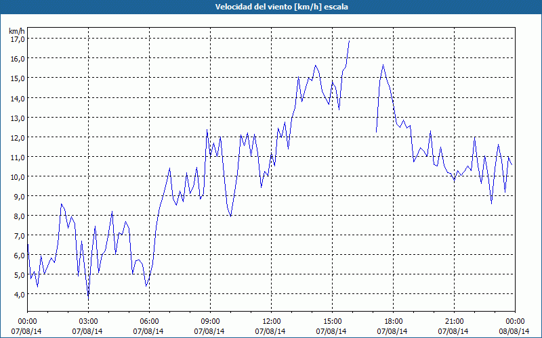This screenshot has height=338, width=542.
Task: Click the "07/08/14" date under 18:00
Action: [x=392, y=331]
